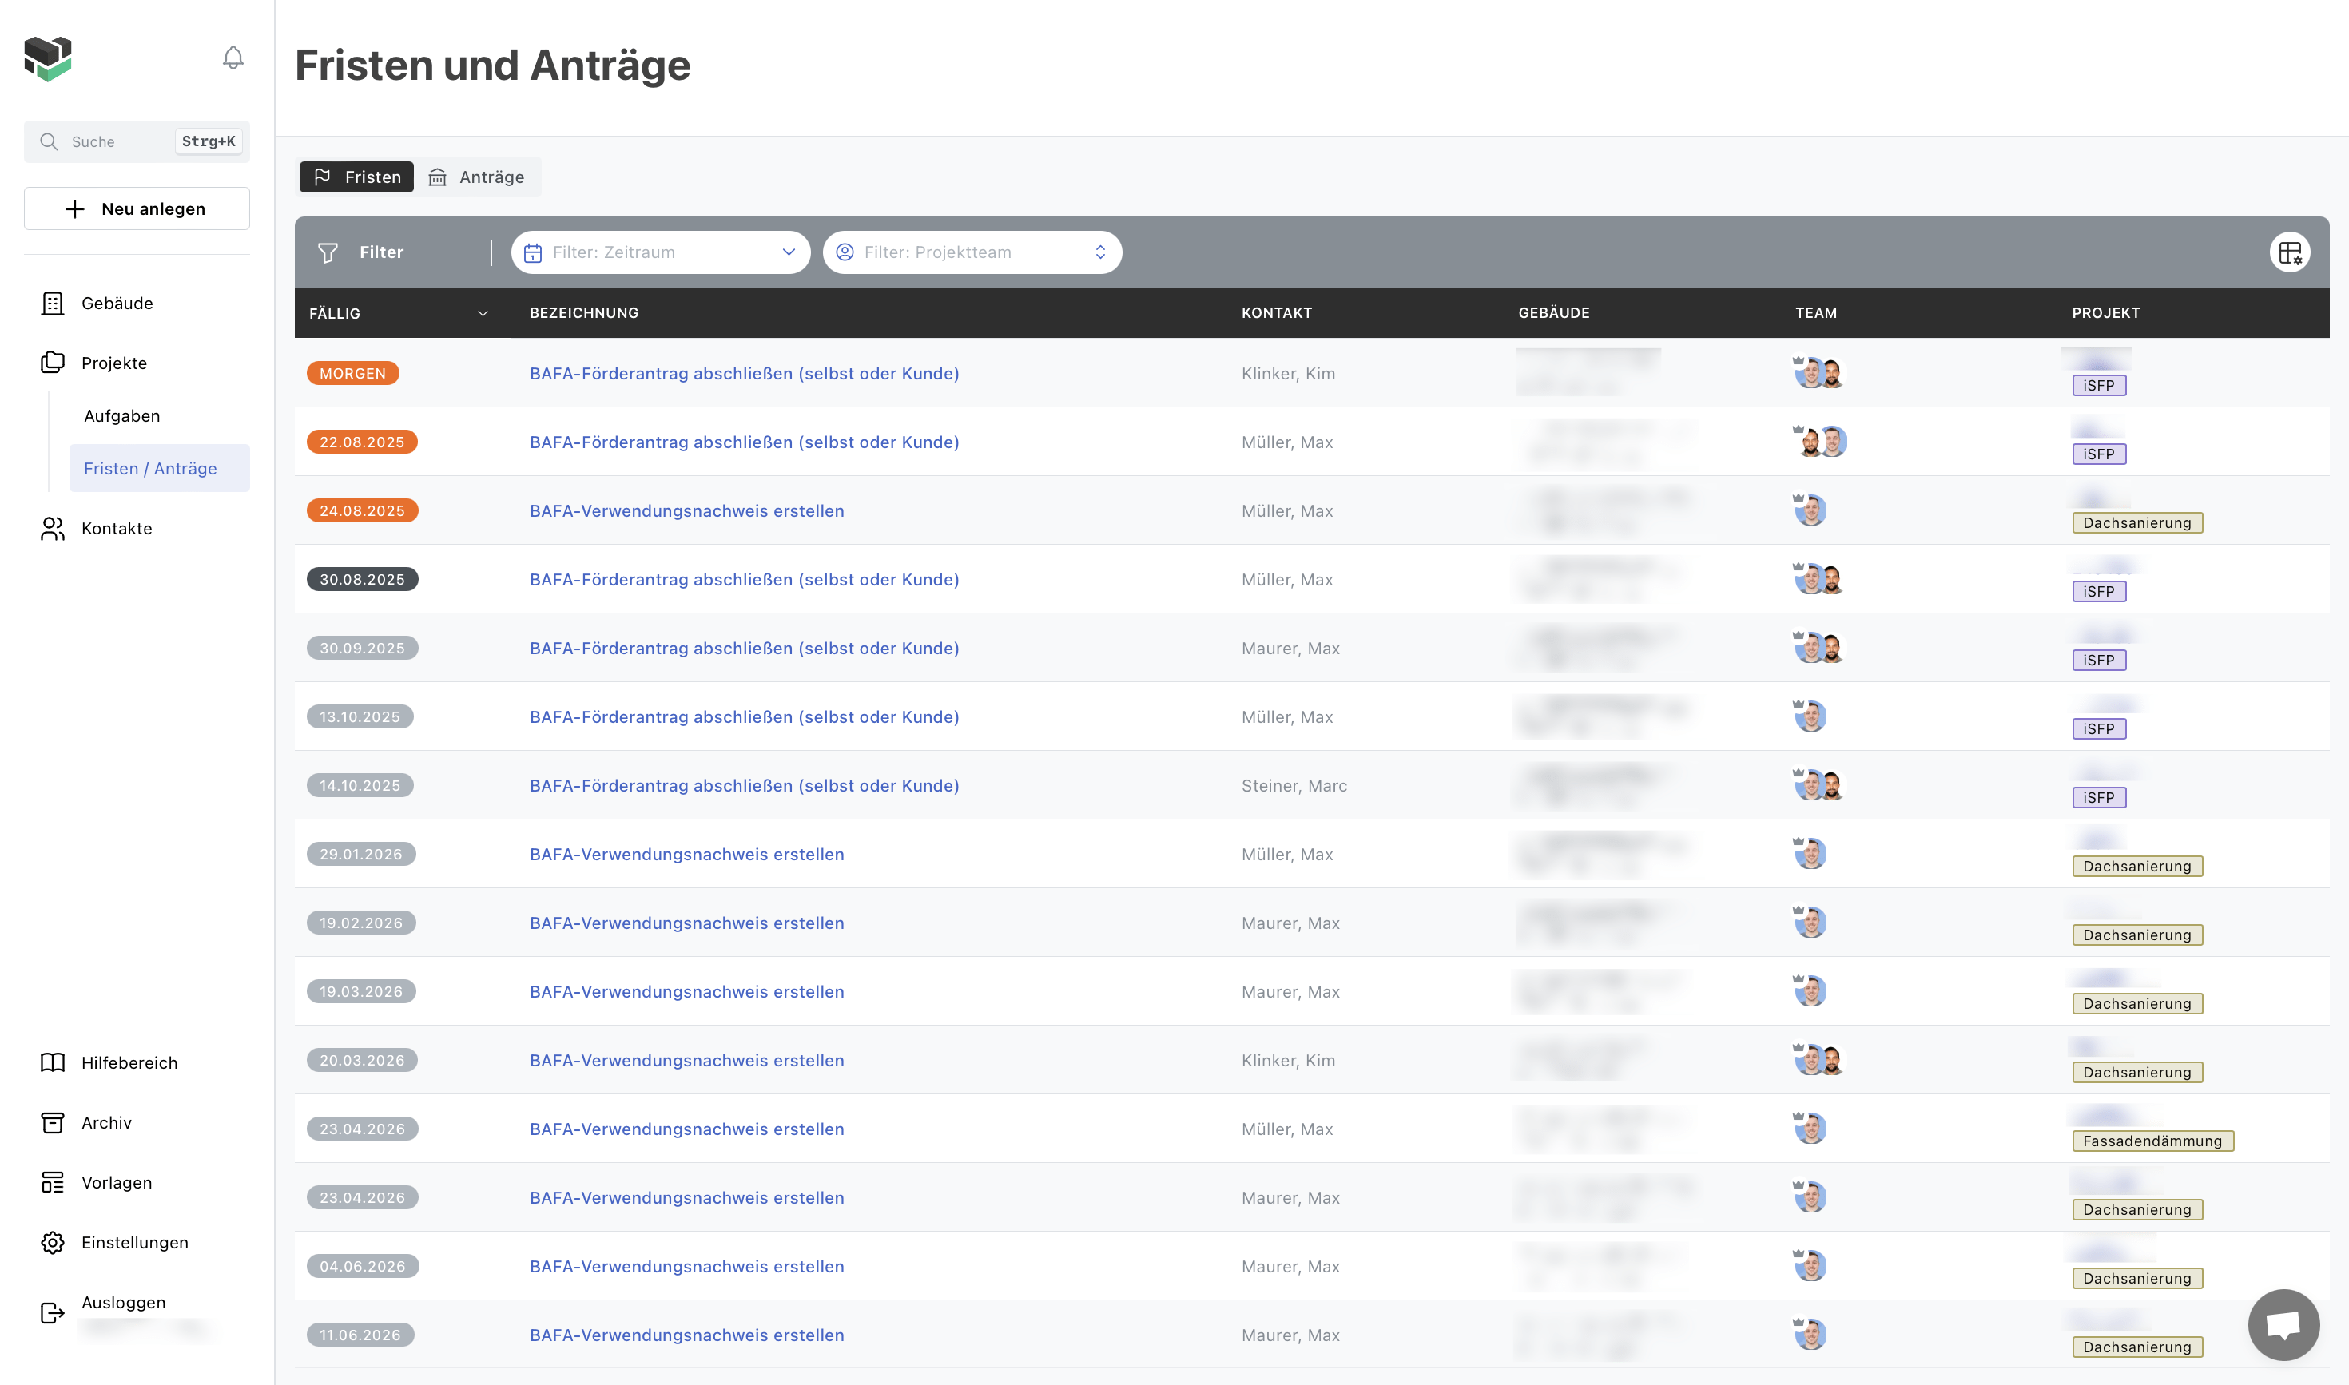This screenshot has height=1385, width=2349.
Task: Select Fristen / Anträge sidebar entry
Action: click(160, 467)
